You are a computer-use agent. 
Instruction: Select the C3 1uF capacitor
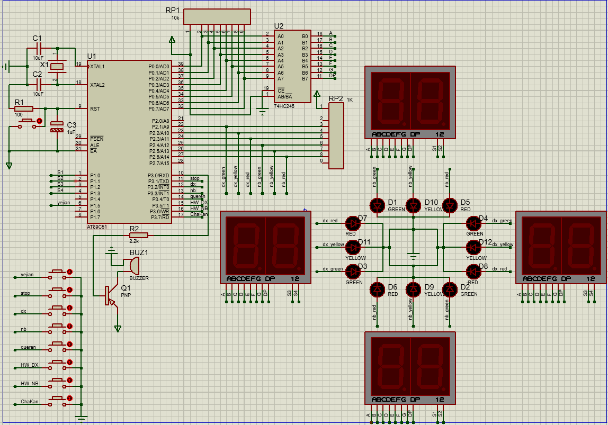pyautogui.click(x=57, y=126)
